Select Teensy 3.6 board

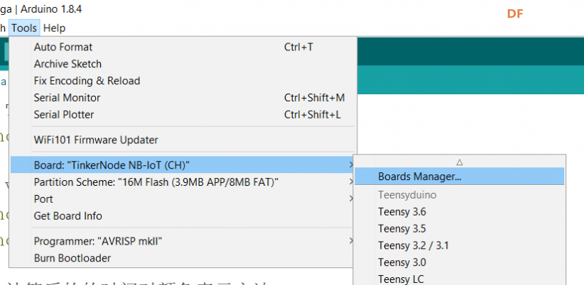pos(459,212)
